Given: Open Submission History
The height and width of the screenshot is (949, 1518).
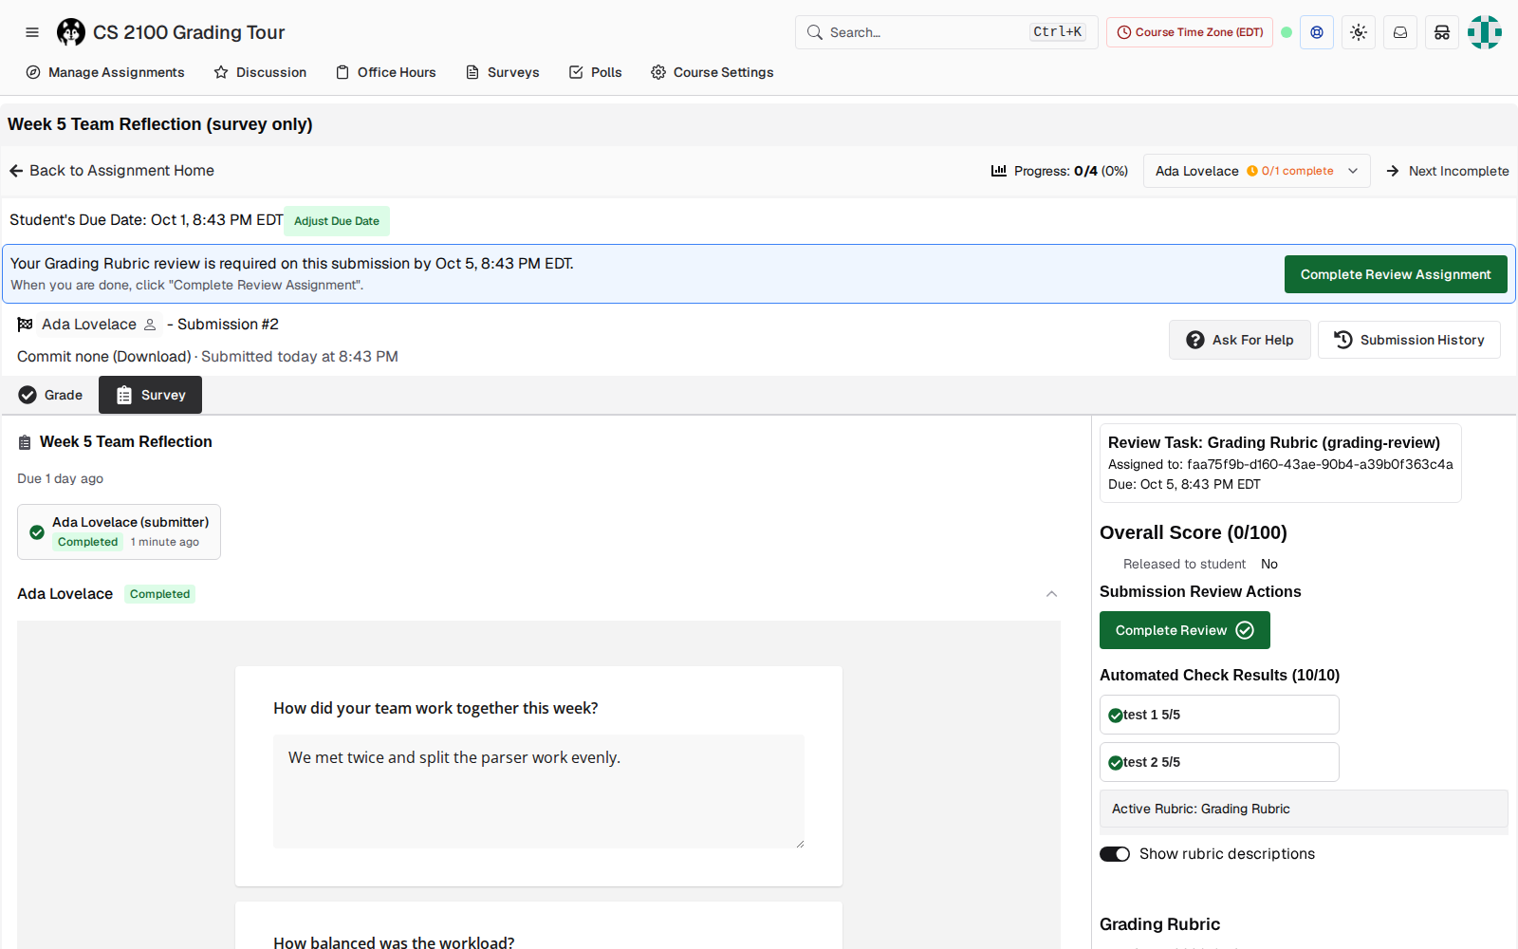Looking at the screenshot, I should click(x=1409, y=340).
